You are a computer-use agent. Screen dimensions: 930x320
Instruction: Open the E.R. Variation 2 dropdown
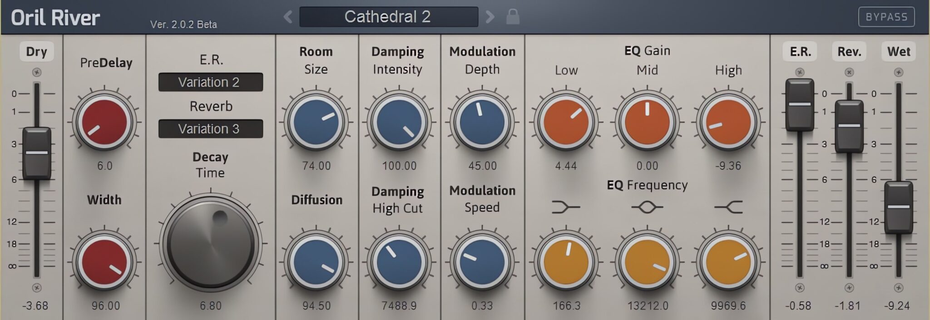click(210, 82)
